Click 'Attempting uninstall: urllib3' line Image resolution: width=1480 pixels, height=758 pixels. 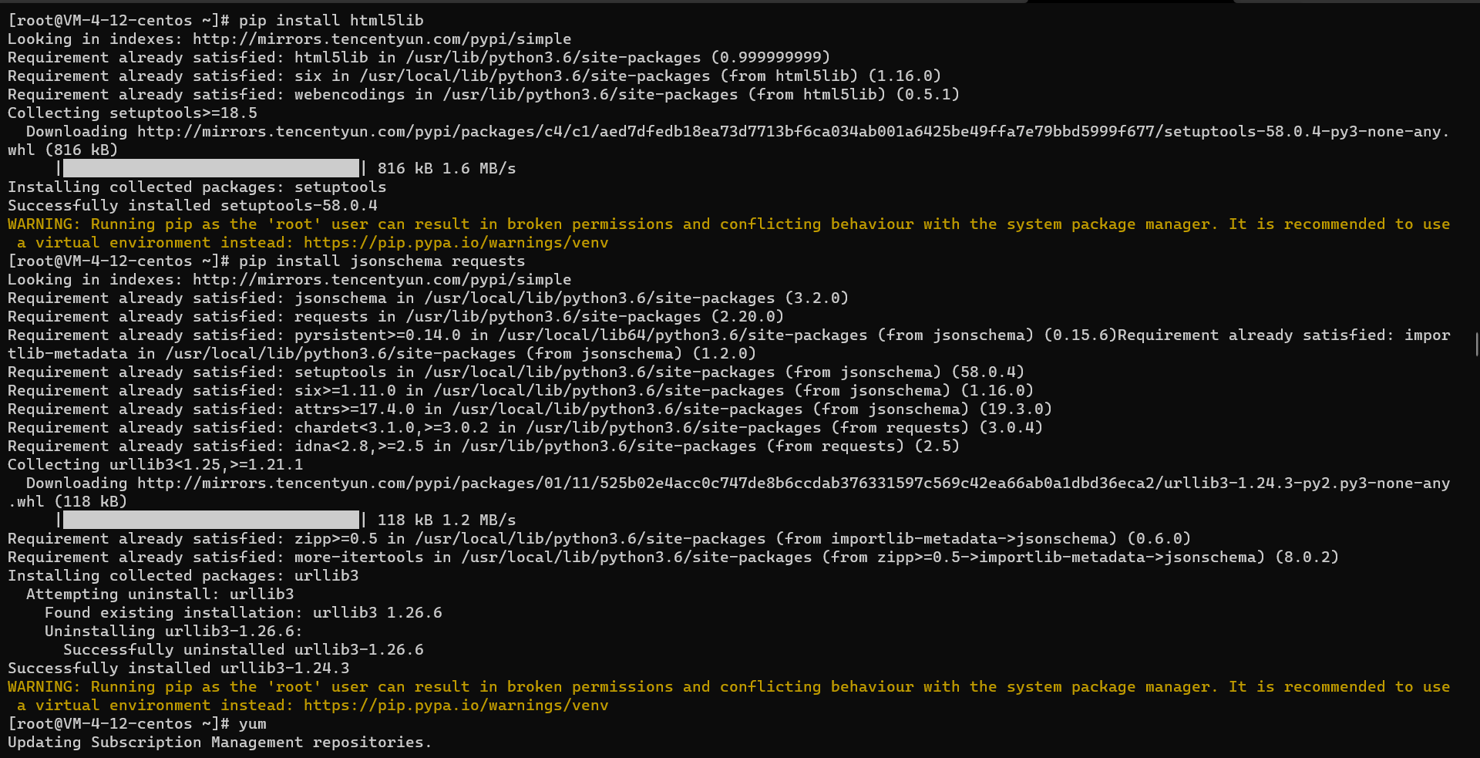click(160, 595)
